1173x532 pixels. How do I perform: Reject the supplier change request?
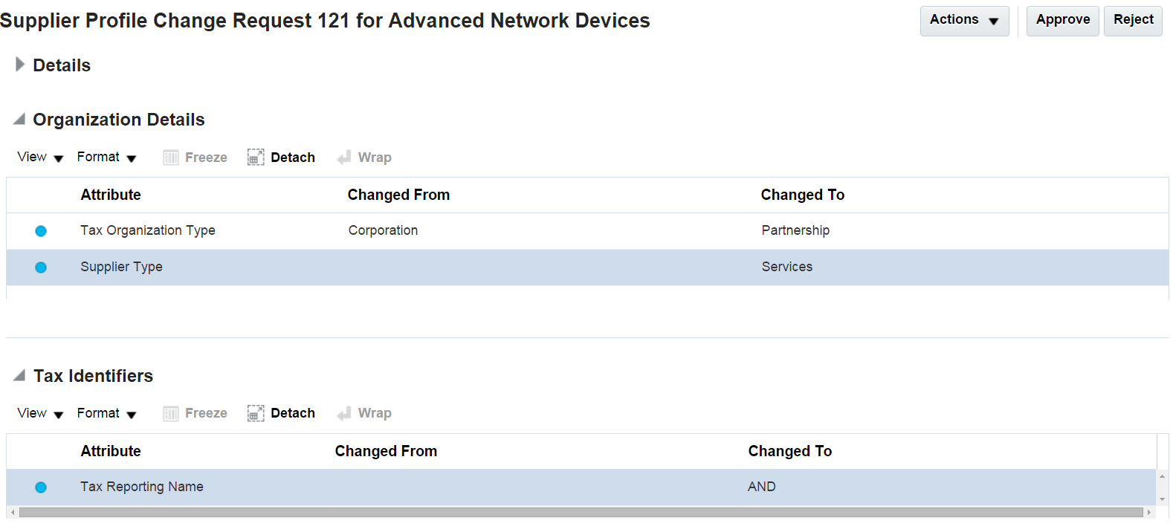[1133, 20]
